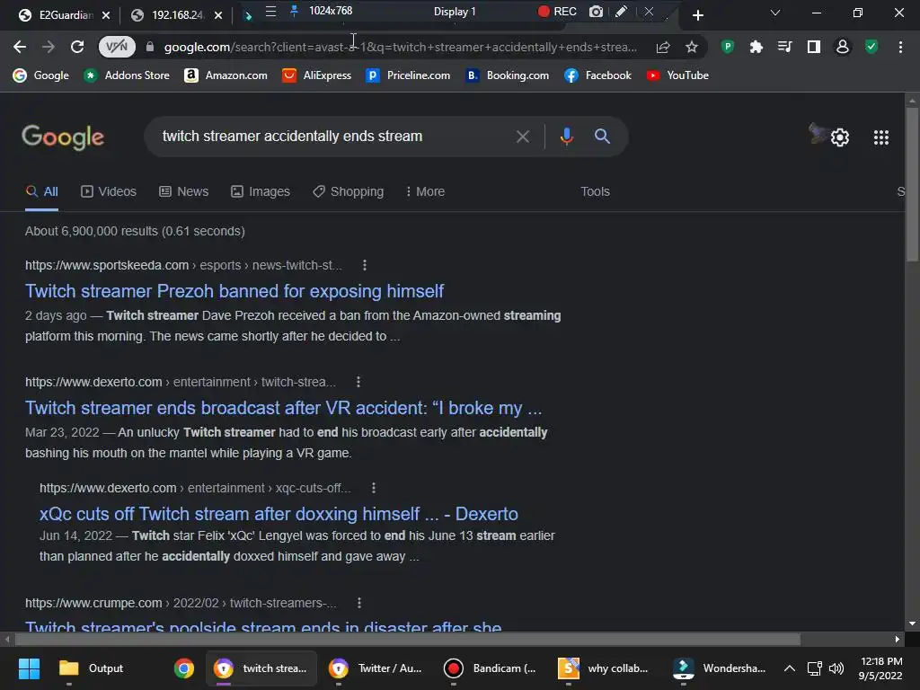Click the horizontal page scrollbar
Image resolution: width=920 pixels, height=690 pixels.
pos(407,639)
